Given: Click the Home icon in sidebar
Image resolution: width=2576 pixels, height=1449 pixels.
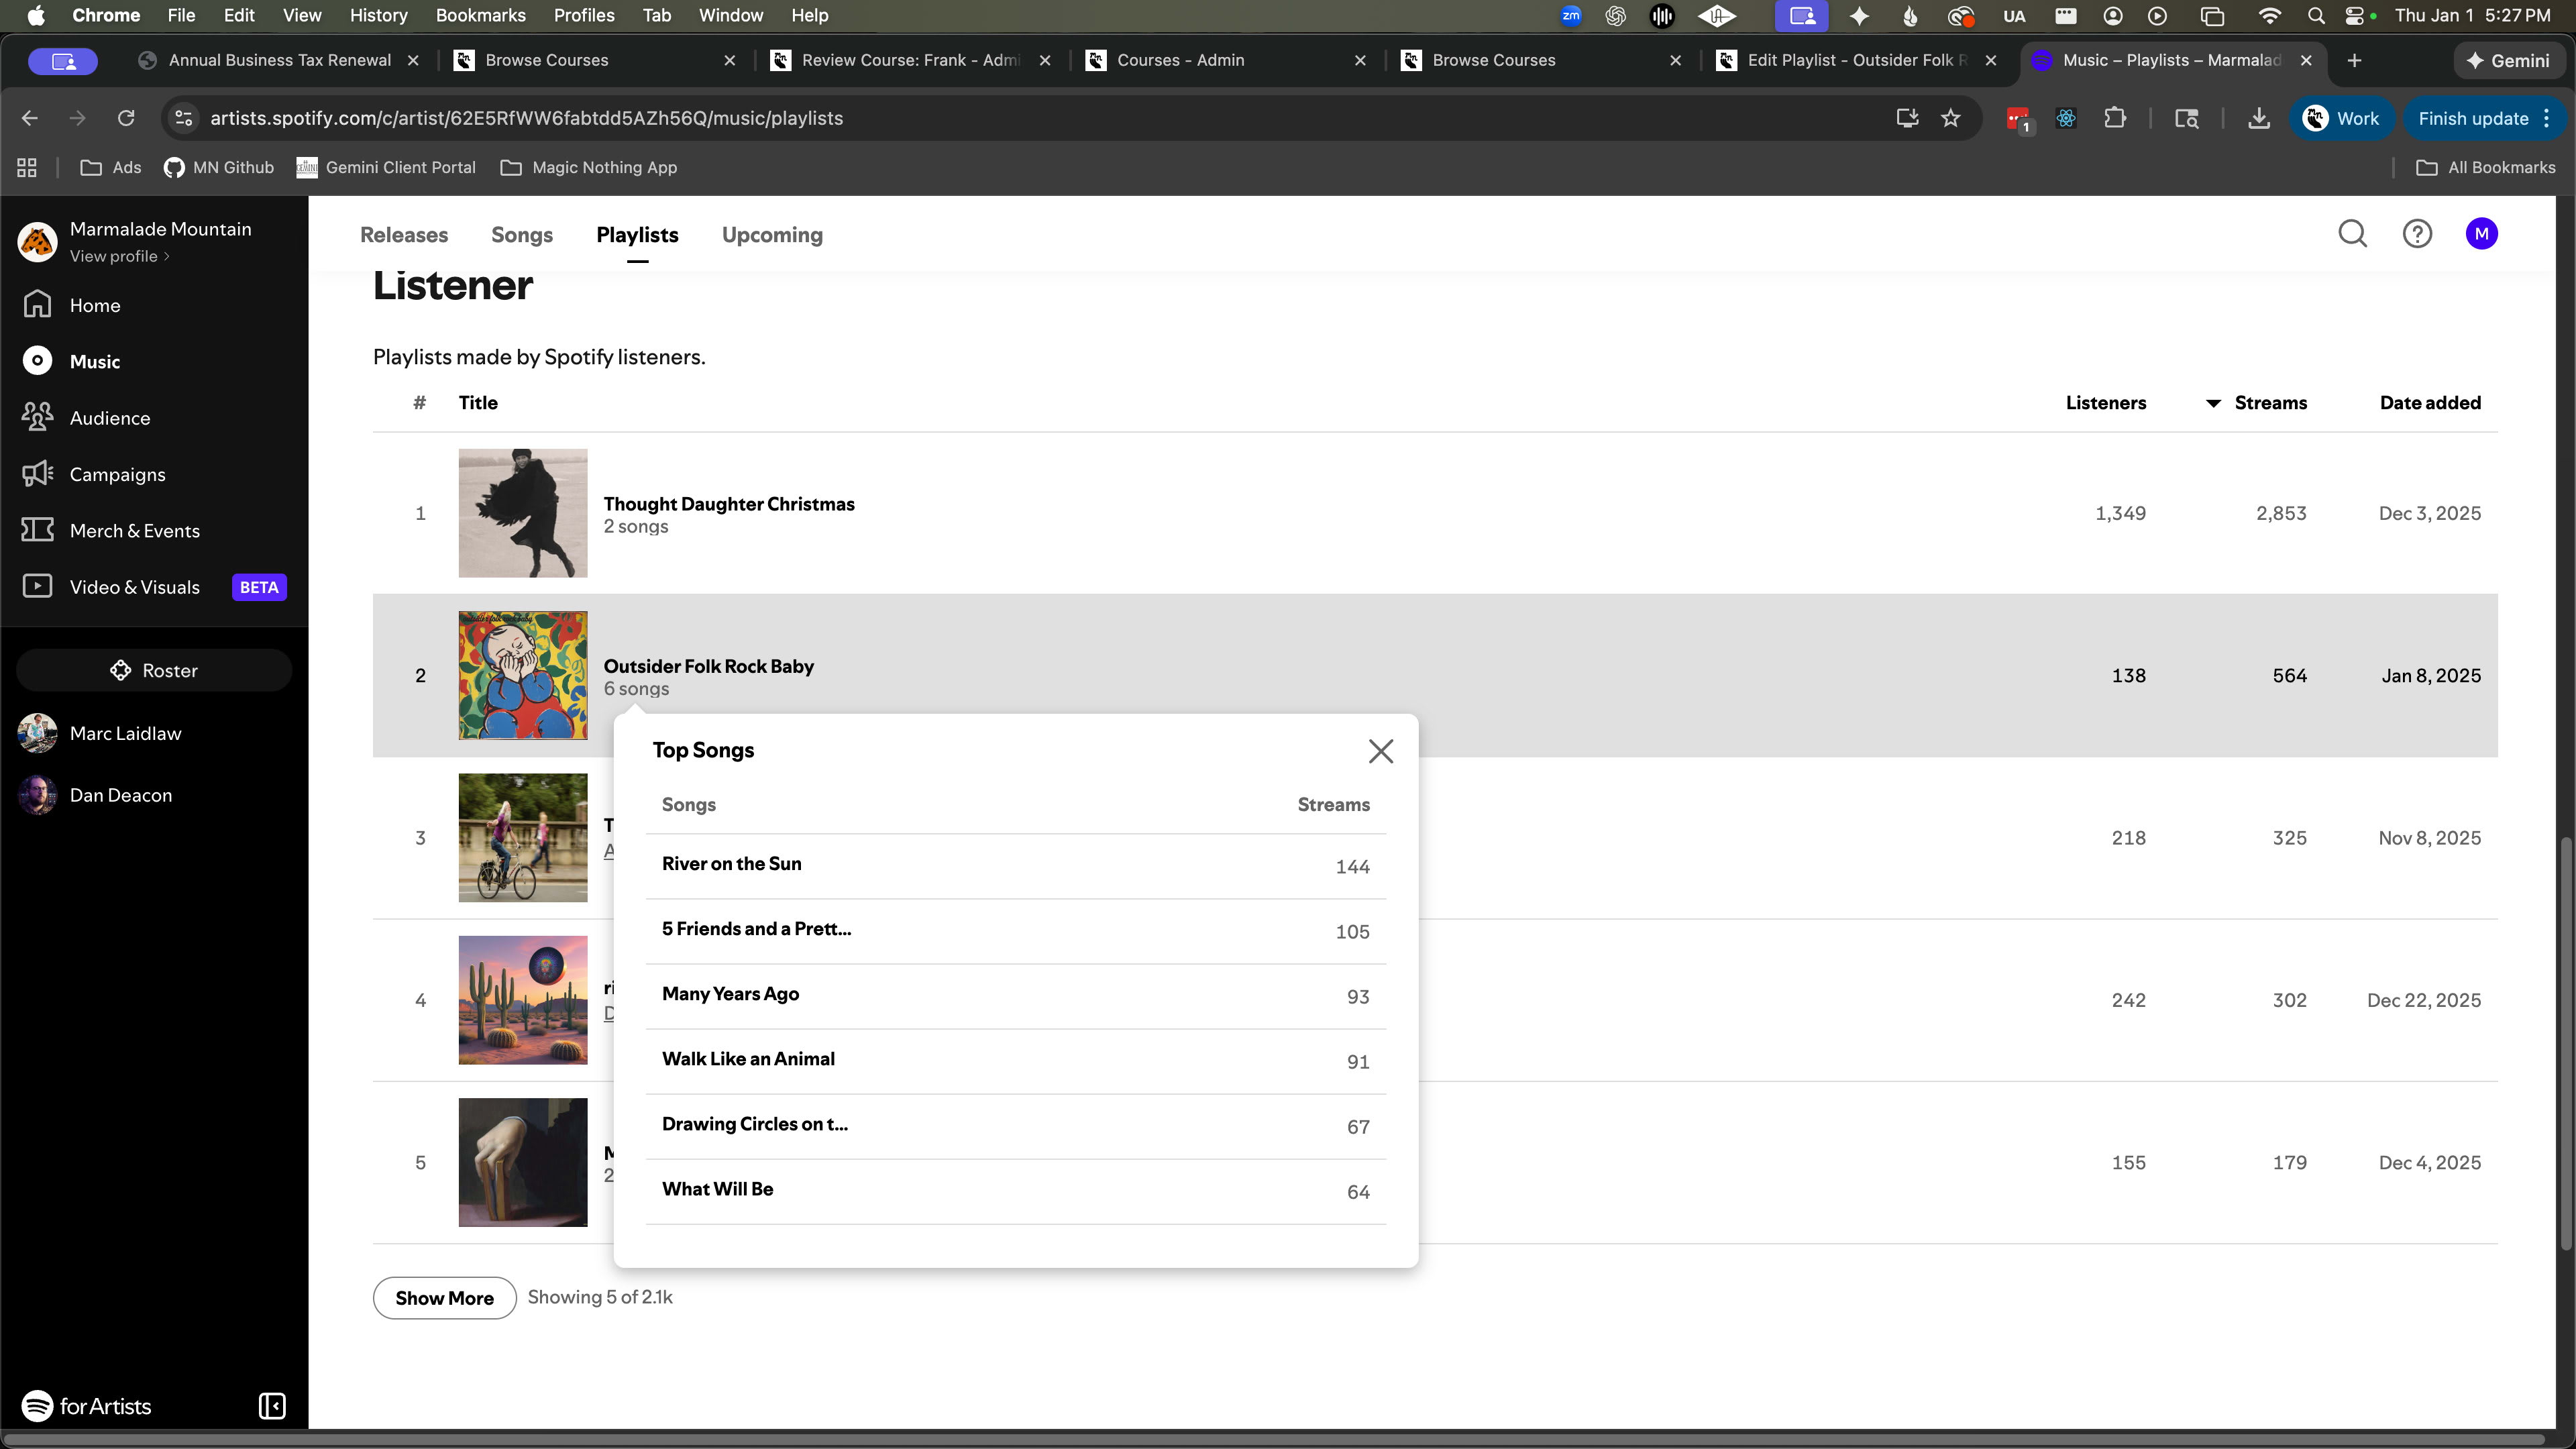Looking at the screenshot, I should click(37, 304).
